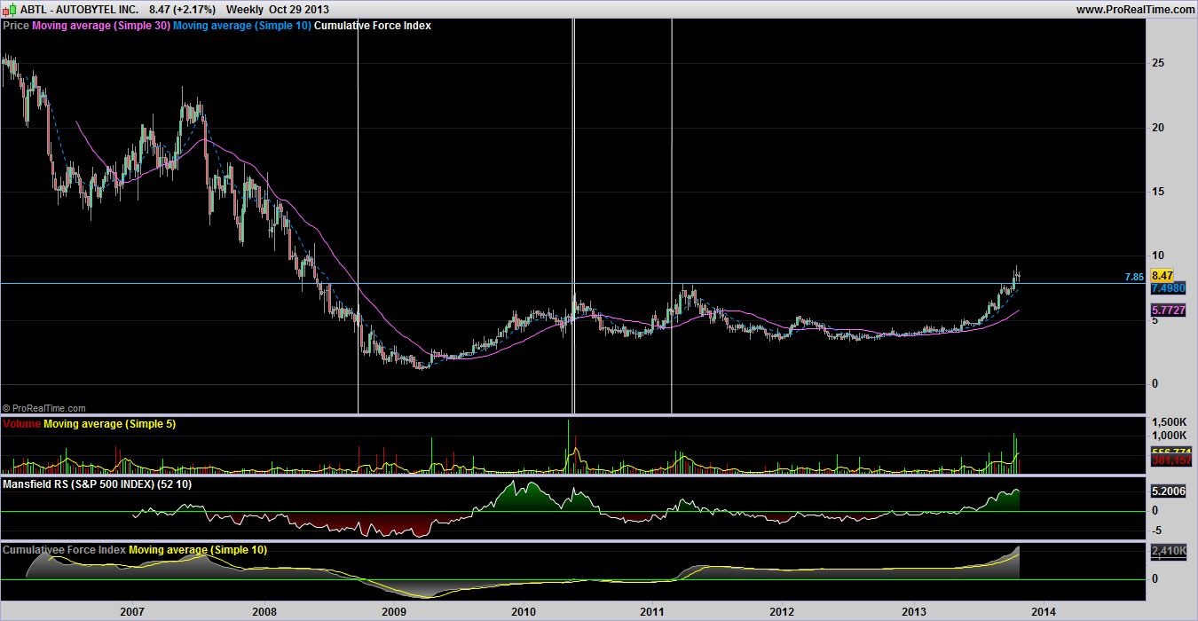
Task: Click the 5.2006 Mansfield RS value tag
Action: point(1167,491)
